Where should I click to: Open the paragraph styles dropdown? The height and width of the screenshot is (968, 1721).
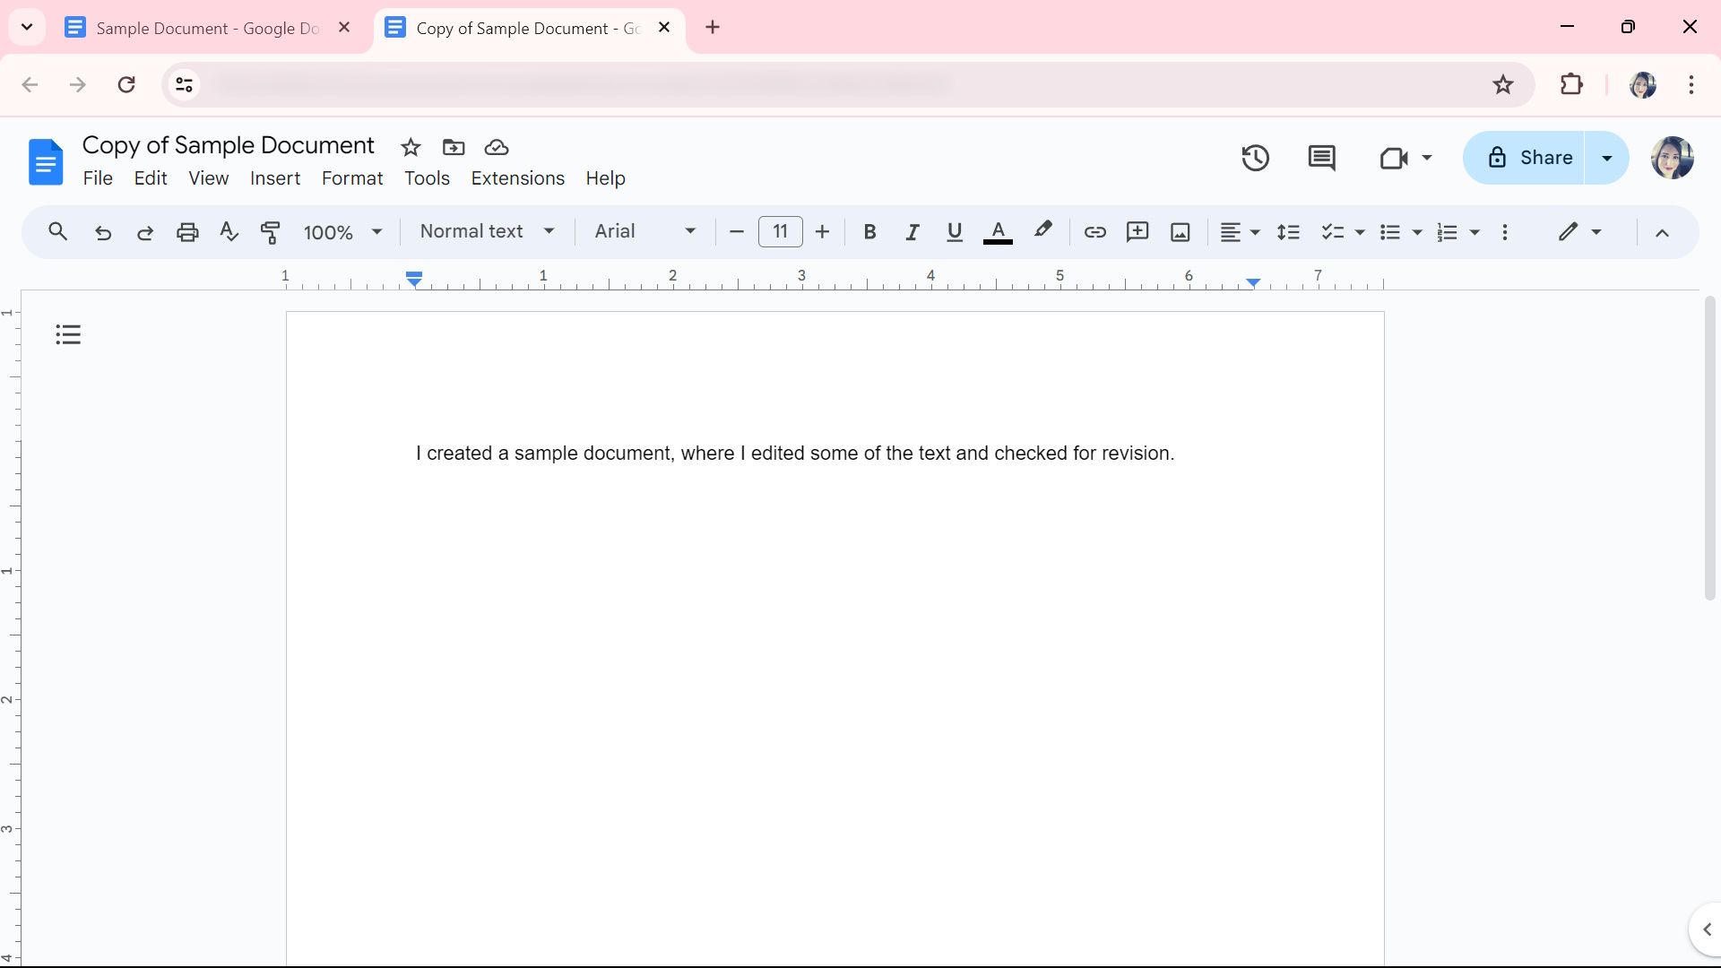[486, 231]
